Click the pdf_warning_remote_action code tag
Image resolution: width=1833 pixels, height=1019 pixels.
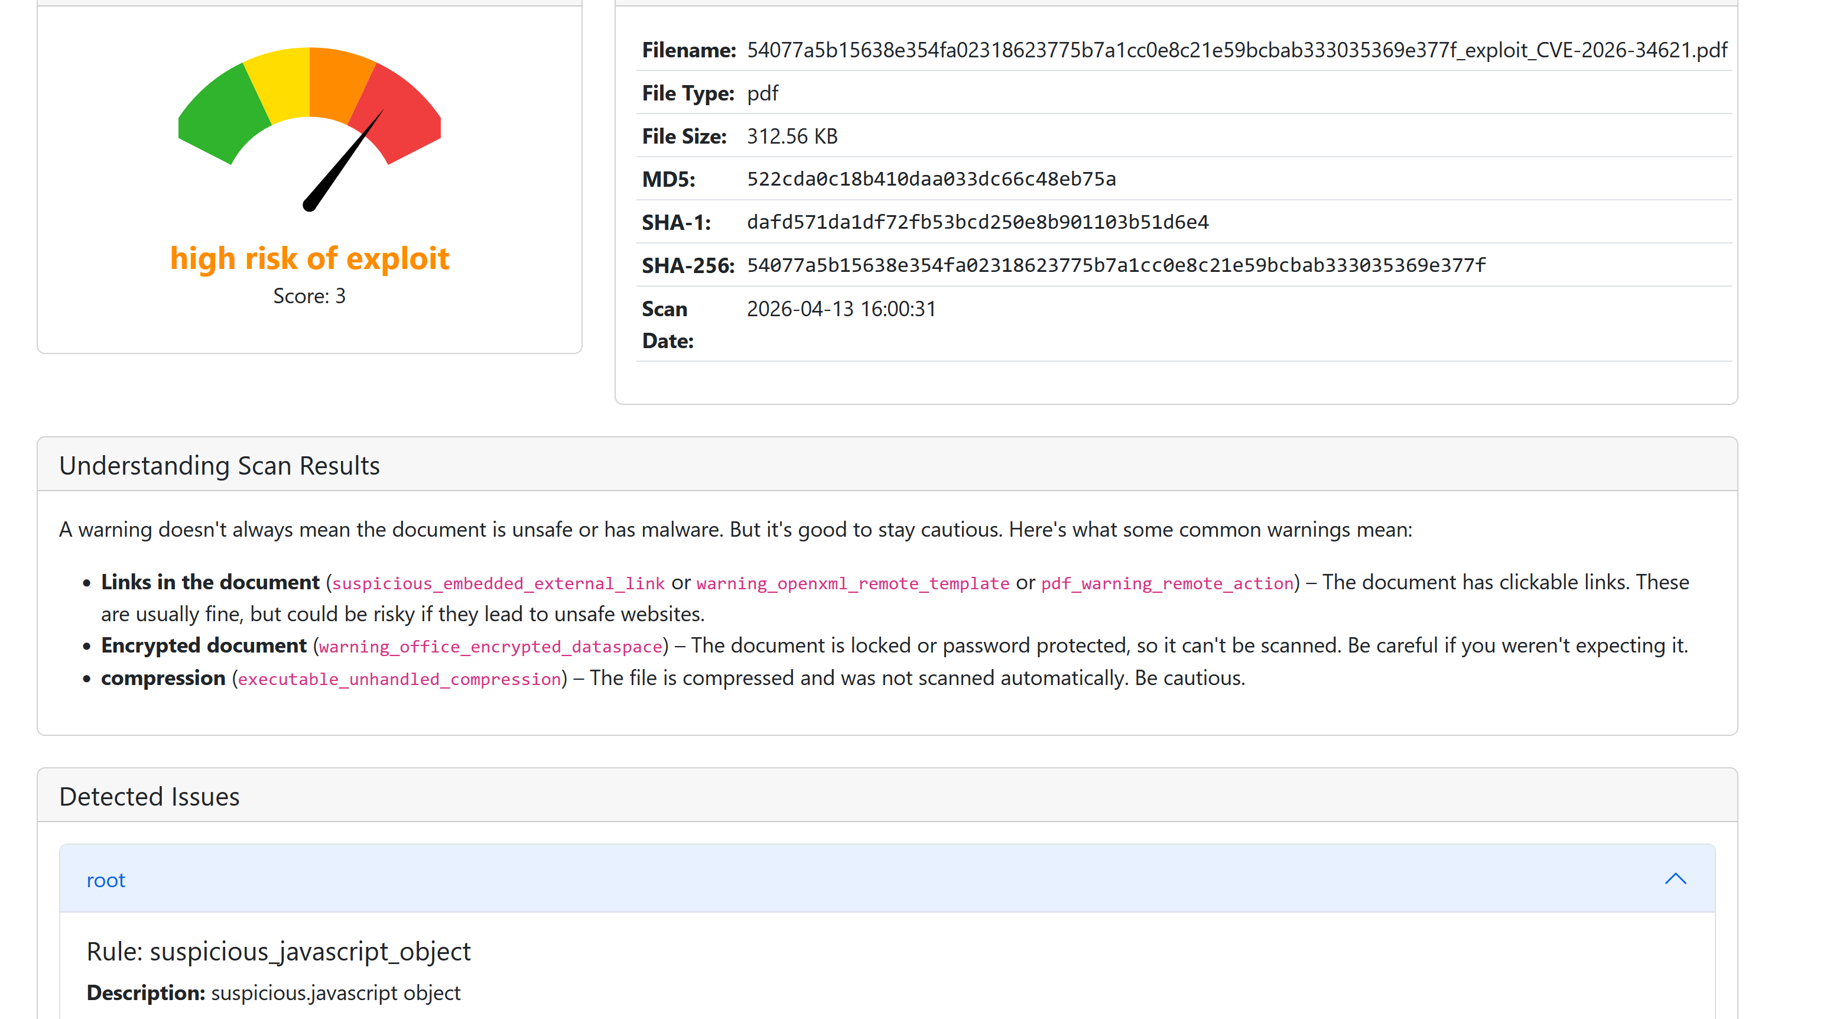tap(1167, 583)
